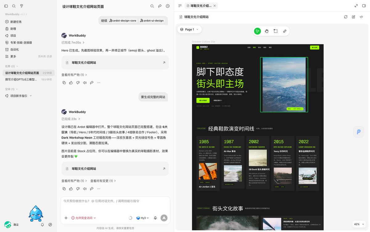The width and height of the screenshot is (370, 232).
Task: Click the 资料库·灵感 label
Action: tap(45, 56)
